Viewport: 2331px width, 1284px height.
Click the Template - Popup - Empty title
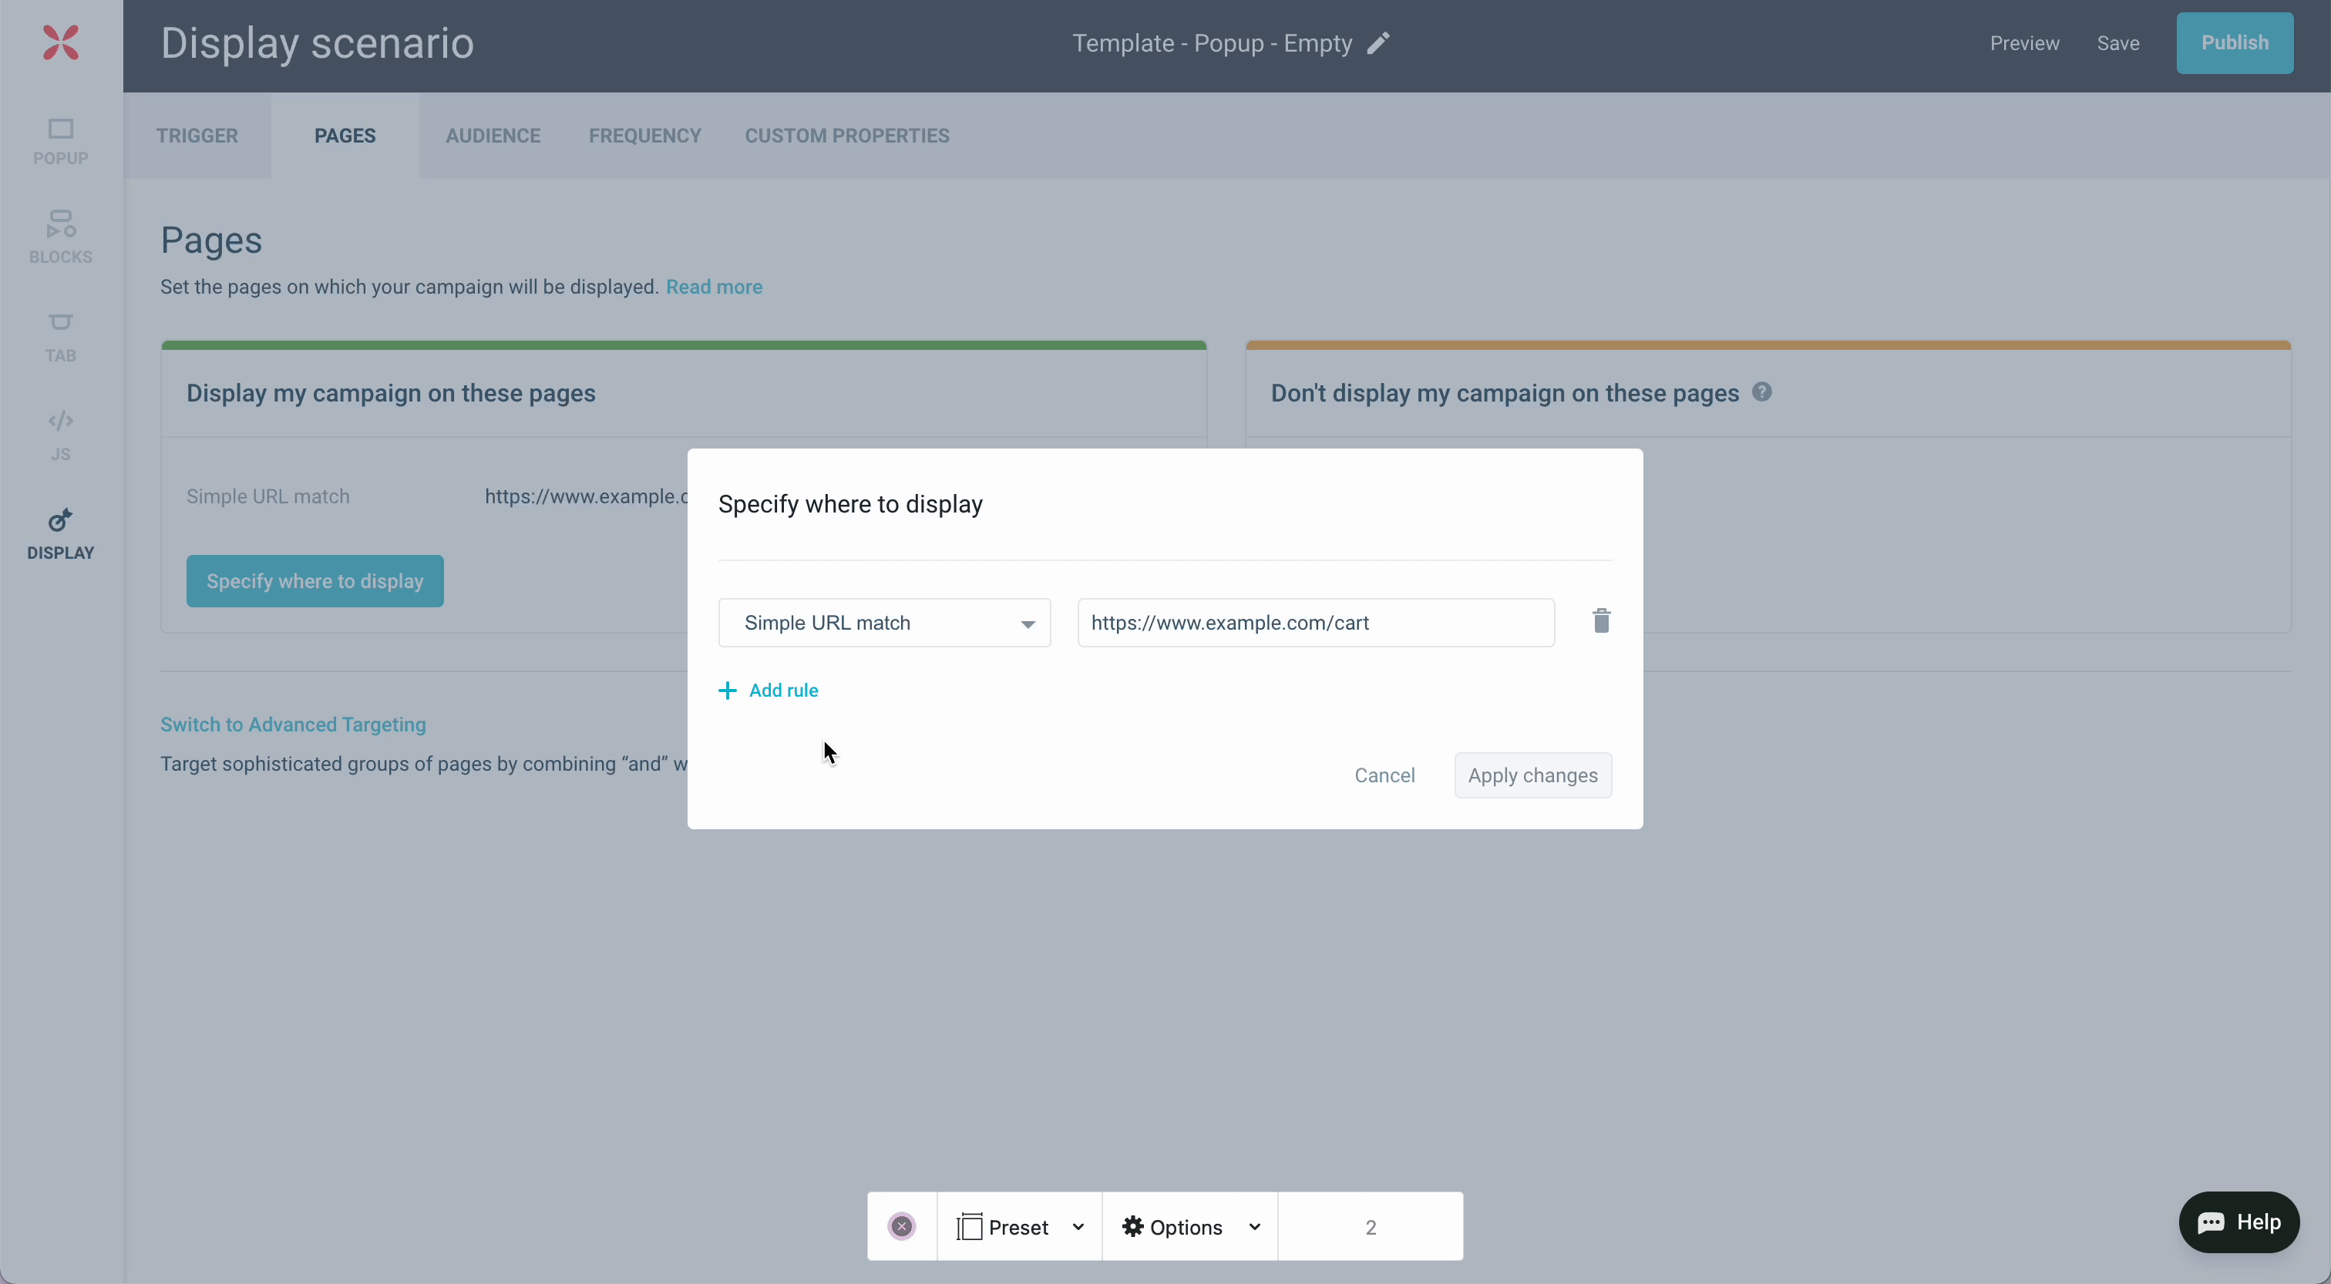1212,43
